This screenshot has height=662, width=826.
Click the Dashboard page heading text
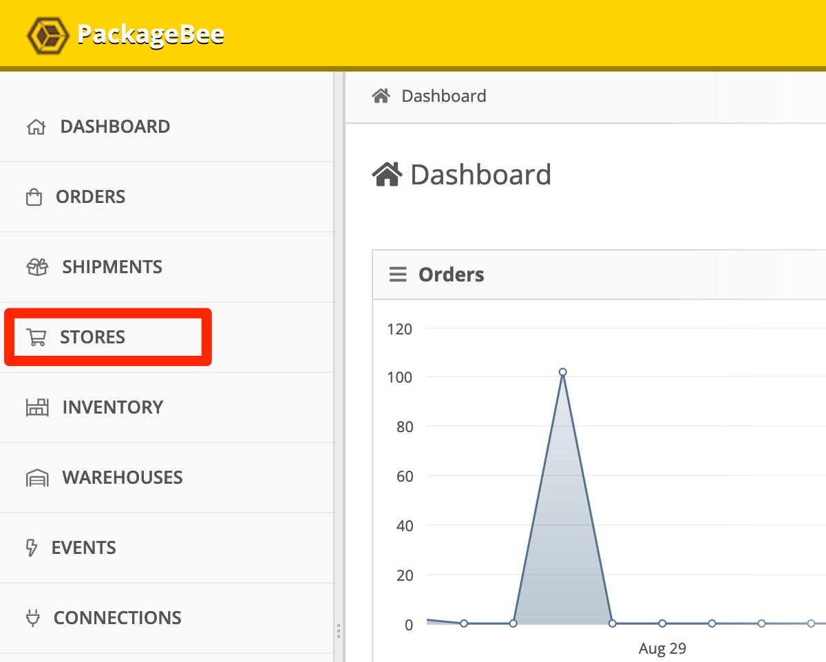pyautogui.click(x=481, y=175)
